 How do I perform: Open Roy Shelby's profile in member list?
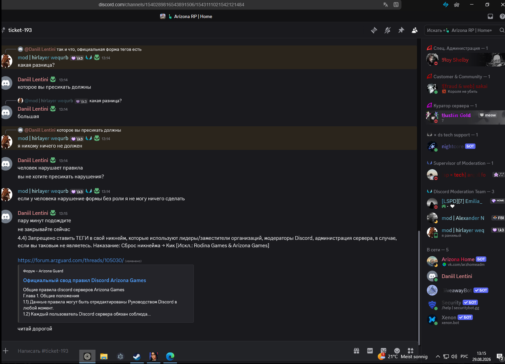click(x=465, y=60)
